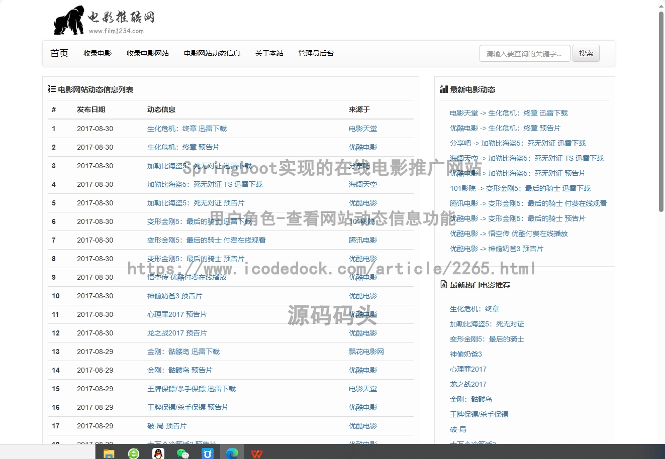Click the 2017-08-29 date in row 13
Viewport: 665px width, 459px height.
tap(95, 352)
